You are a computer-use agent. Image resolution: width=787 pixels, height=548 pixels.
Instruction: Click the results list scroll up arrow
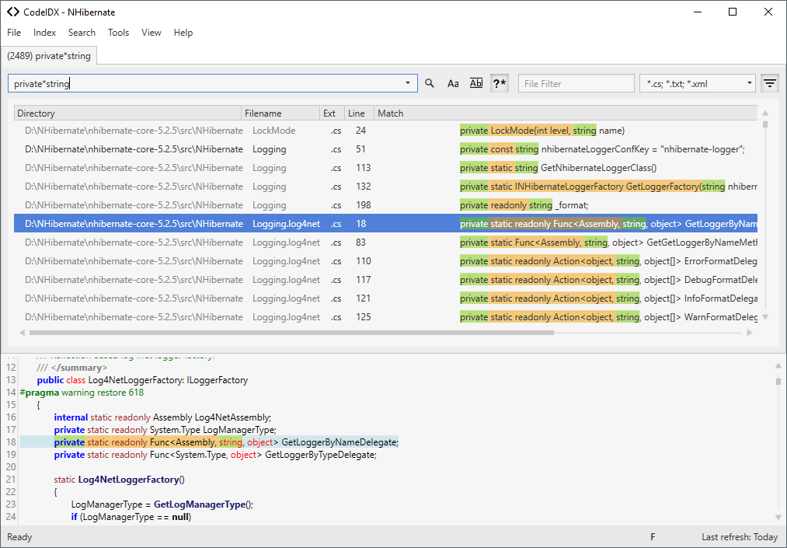(765, 113)
